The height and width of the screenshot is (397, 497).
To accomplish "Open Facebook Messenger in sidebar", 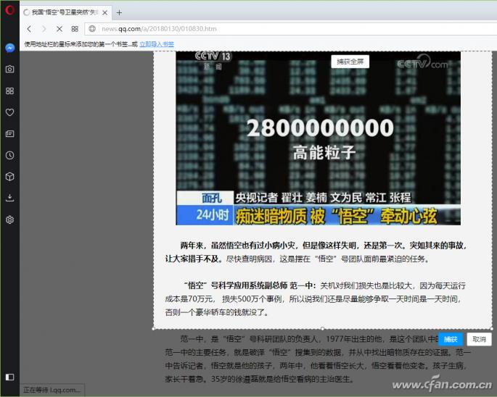I will 10,48.
